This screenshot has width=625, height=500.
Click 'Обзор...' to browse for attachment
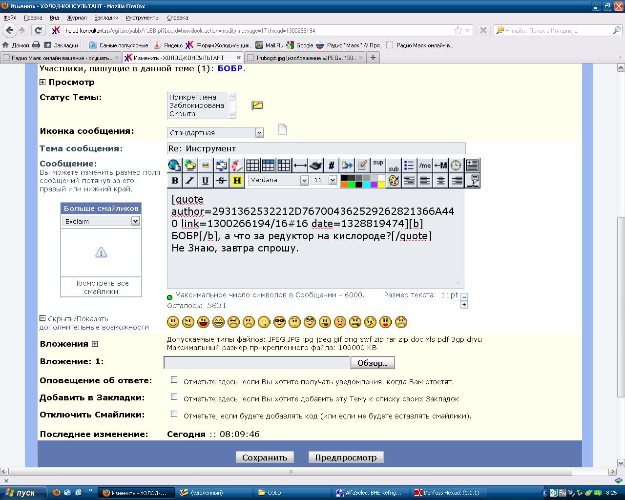(373, 363)
